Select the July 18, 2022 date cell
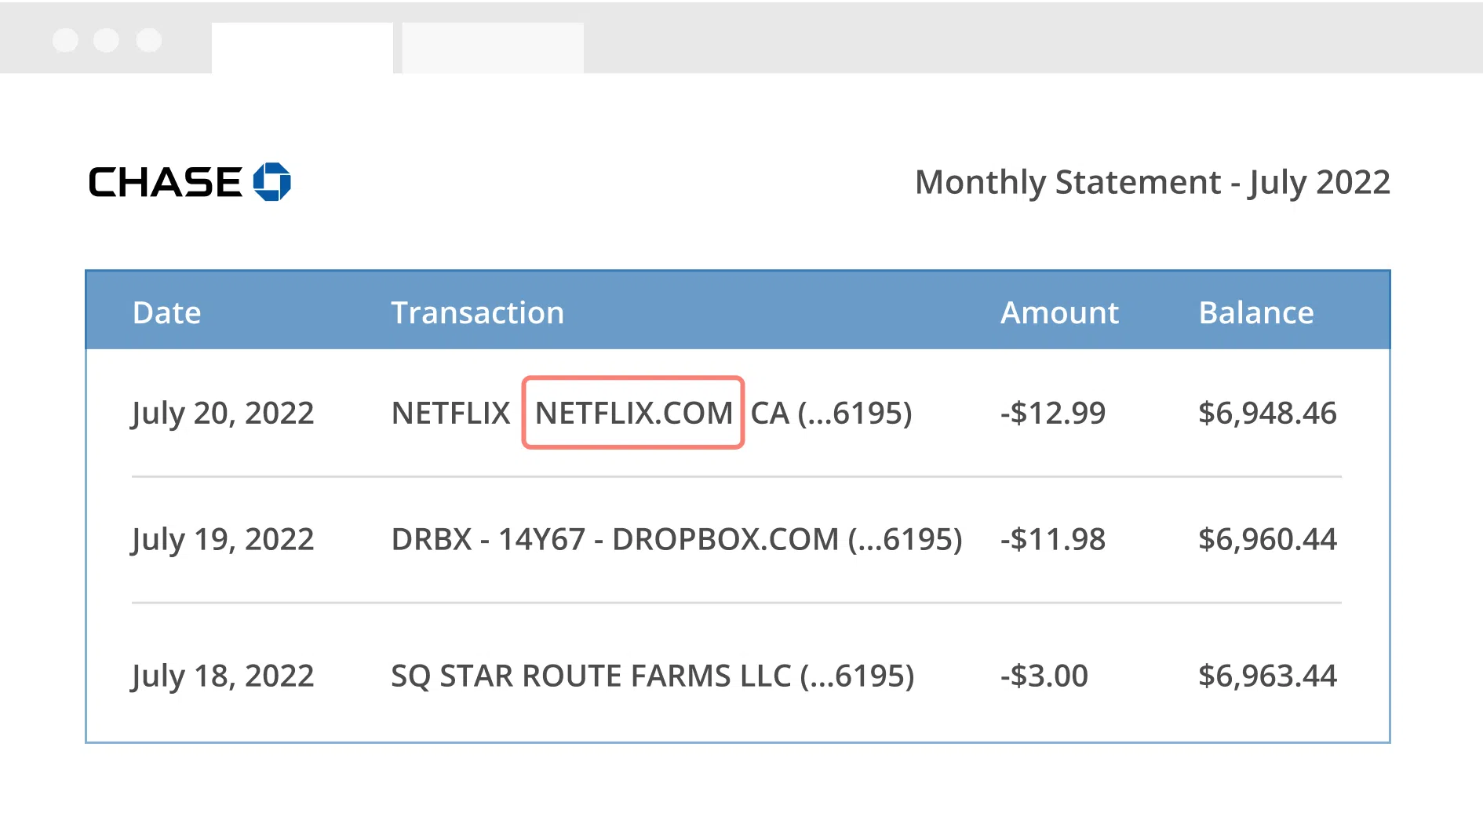The image size is (1483, 813). tap(223, 676)
